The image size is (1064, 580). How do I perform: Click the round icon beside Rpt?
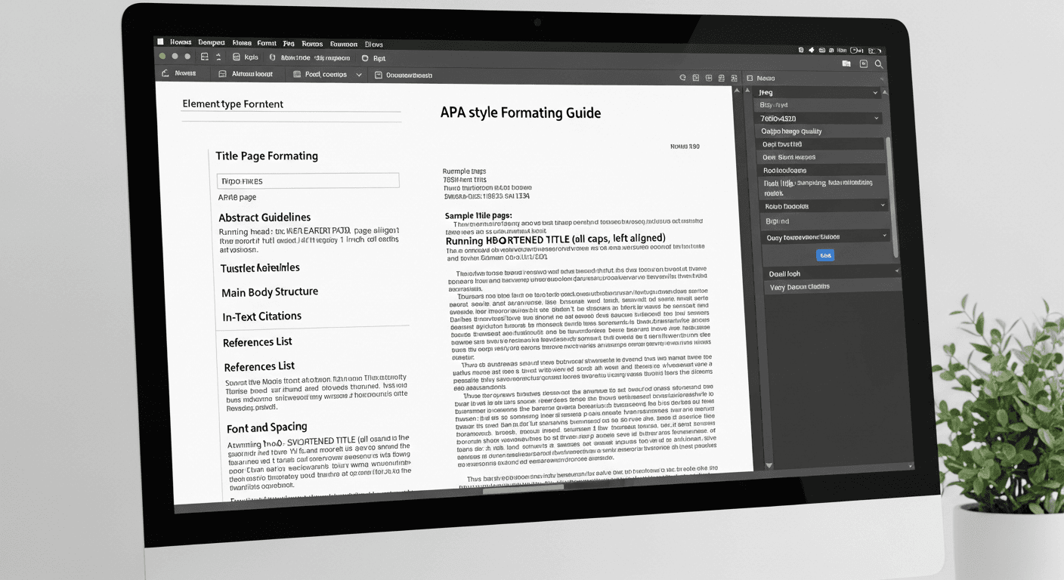(366, 57)
